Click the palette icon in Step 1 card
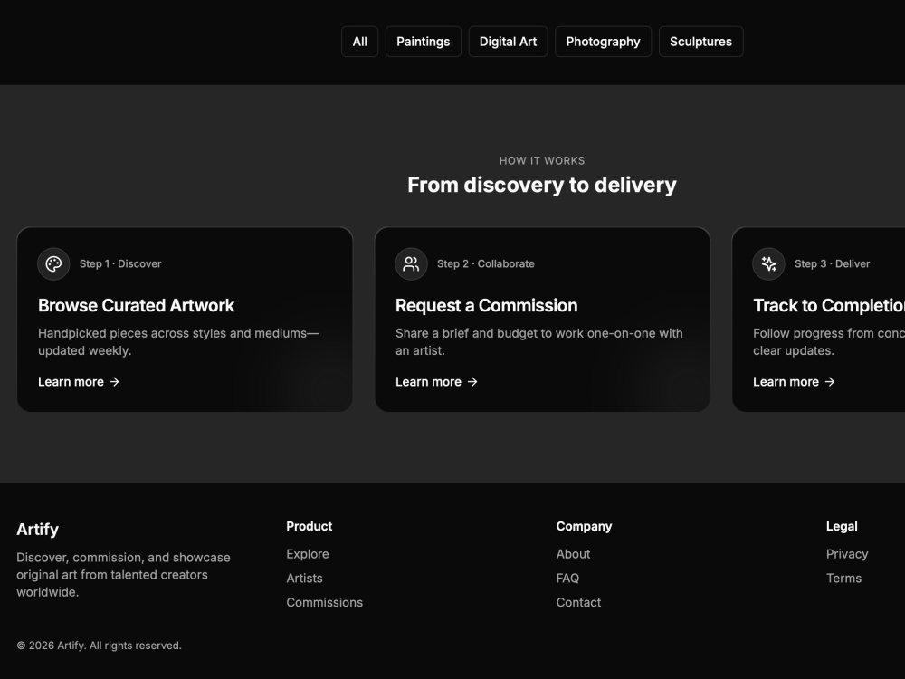Image resolution: width=905 pixels, height=679 pixels. (53, 263)
